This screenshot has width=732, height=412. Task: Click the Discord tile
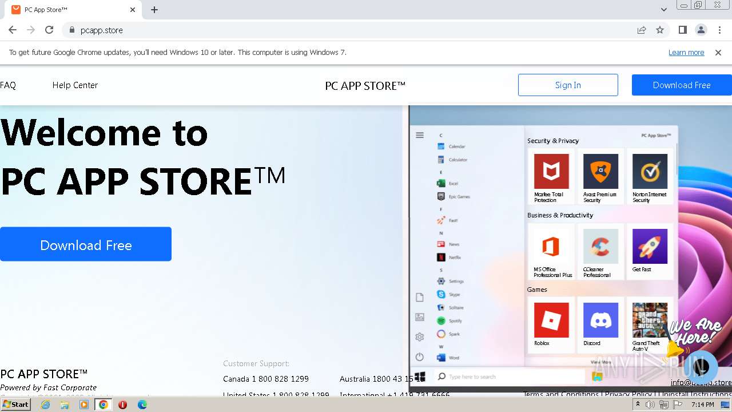[600, 325]
